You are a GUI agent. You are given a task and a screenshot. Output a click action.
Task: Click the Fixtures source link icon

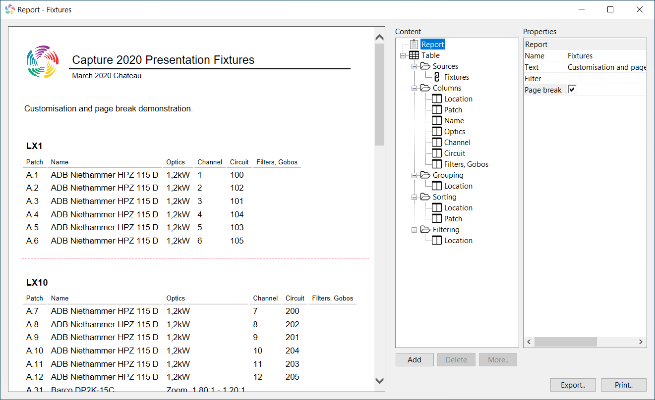pyautogui.click(x=437, y=77)
